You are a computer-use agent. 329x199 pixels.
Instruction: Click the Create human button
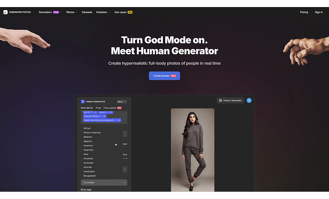pyautogui.click(x=164, y=76)
